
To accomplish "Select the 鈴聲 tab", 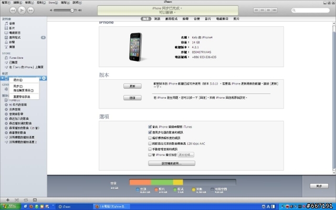I will tap(185, 19).
